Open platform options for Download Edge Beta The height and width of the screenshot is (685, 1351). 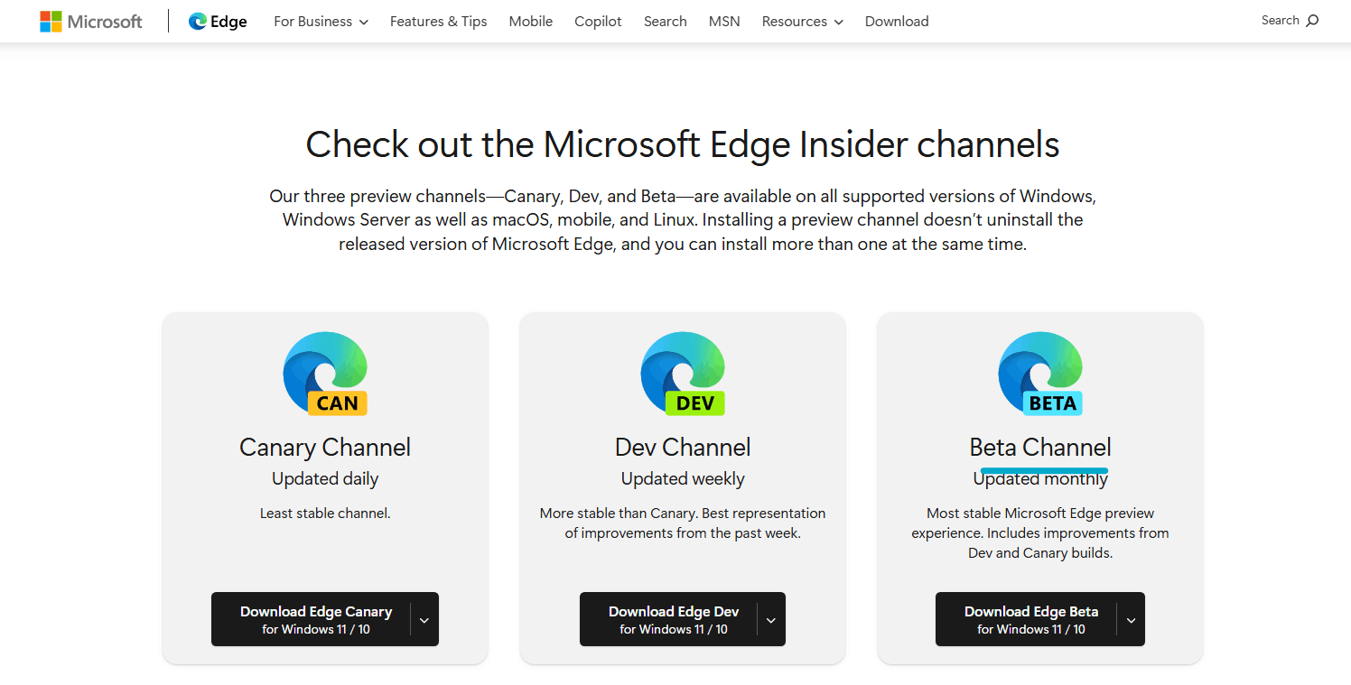(1130, 619)
